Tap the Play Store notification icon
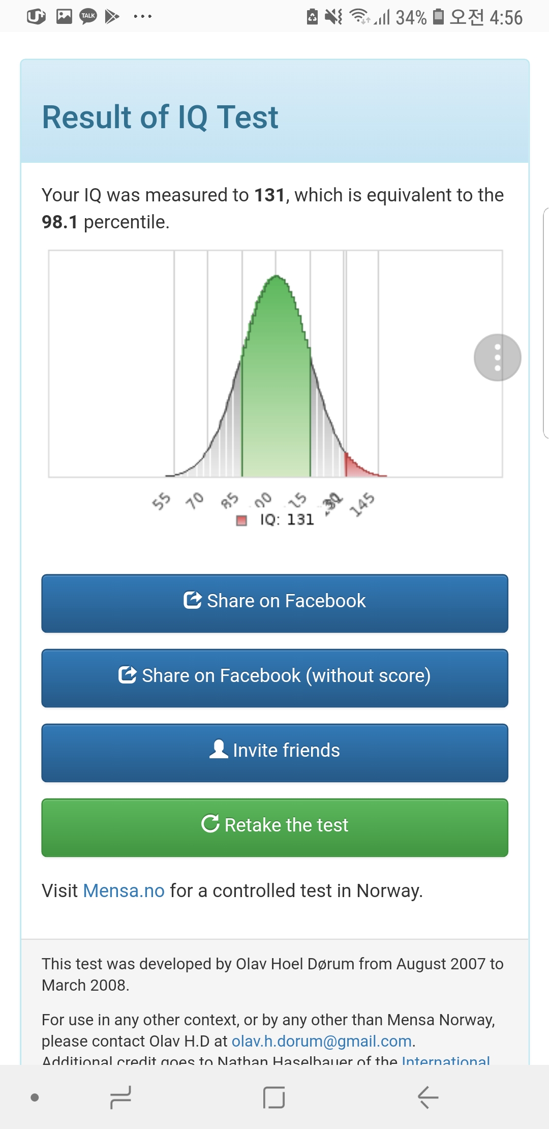Image resolution: width=549 pixels, height=1129 pixels. [x=112, y=17]
